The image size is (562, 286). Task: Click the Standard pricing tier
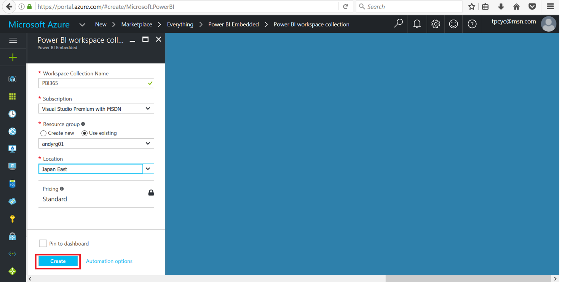(55, 199)
